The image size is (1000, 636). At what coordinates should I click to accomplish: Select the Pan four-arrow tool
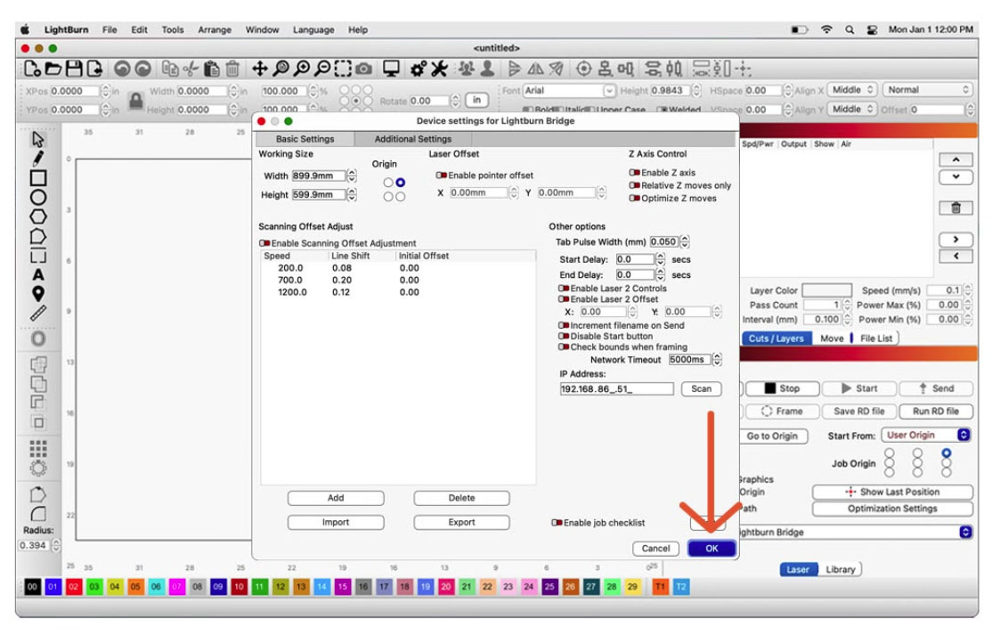click(259, 69)
